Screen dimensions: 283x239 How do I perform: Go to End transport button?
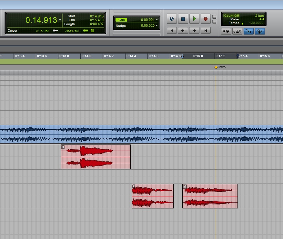(206, 31)
